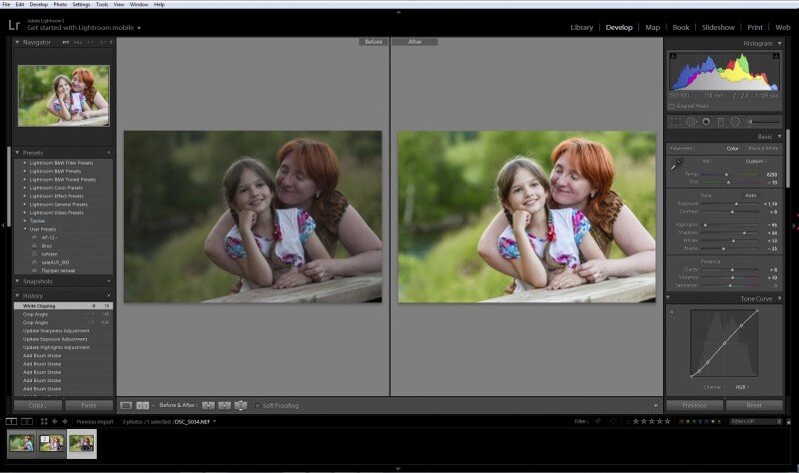Open Tone Curve Channel RGB dropdown
The height and width of the screenshot is (473, 799).
pos(742,387)
